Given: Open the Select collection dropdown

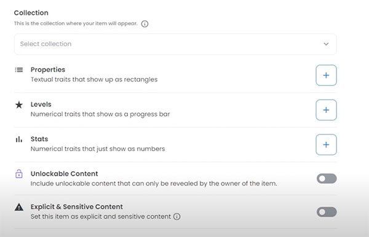Looking at the screenshot, I should tap(175, 44).
